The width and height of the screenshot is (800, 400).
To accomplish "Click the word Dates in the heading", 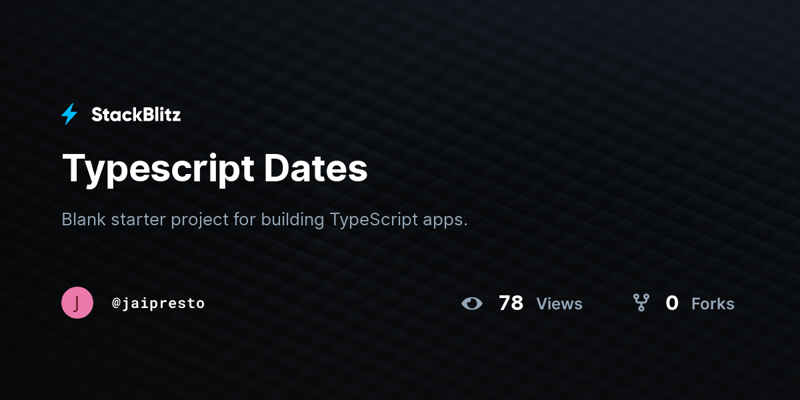I will pyautogui.click(x=315, y=169).
